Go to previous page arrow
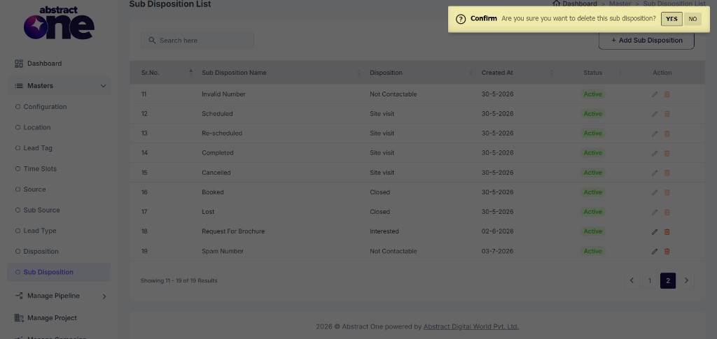 [x=632, y=280]
